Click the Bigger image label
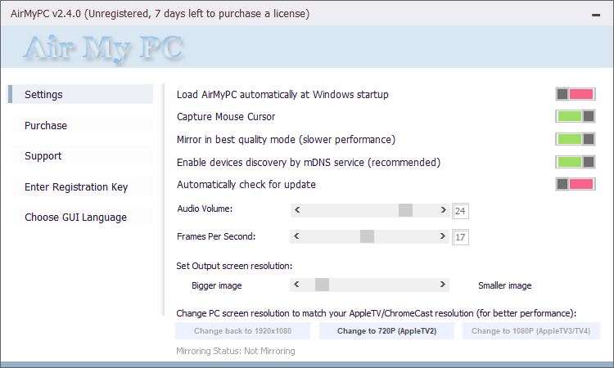The width and height of the screenshot is (614, 368). (x=217, y=285)
